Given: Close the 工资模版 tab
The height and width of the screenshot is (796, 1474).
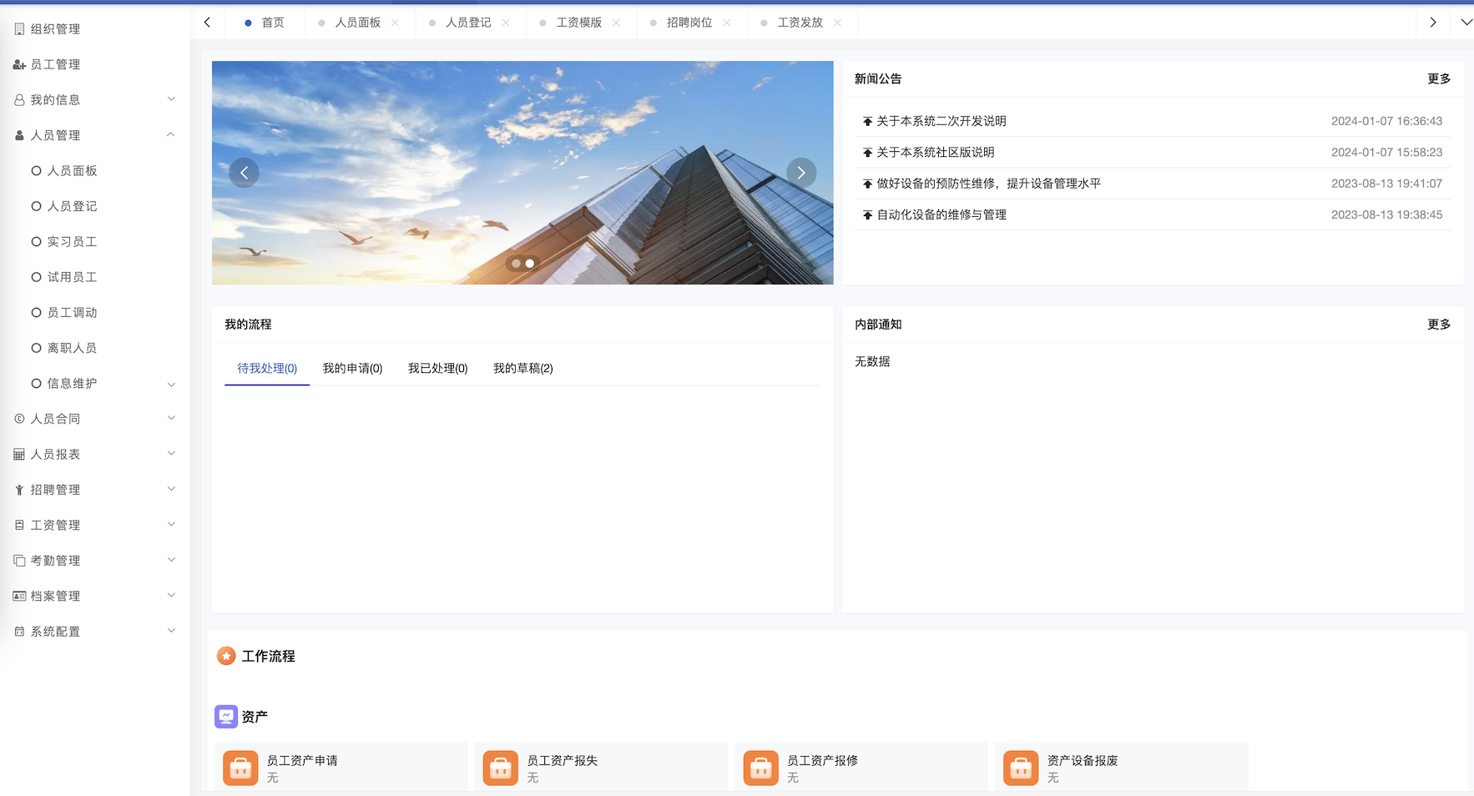Looking at the screenshot, I should coord(617,23).
